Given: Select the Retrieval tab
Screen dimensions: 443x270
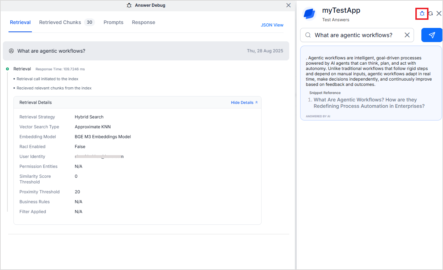Looking at the screenshot, I should click(x=20, y=22).
